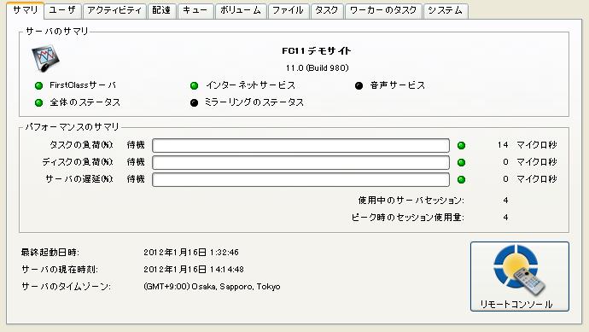Click the パフォーマンスのサマリ group title
Image resolution: width=589 pixels, height=332 pixels.
(72, 127)
